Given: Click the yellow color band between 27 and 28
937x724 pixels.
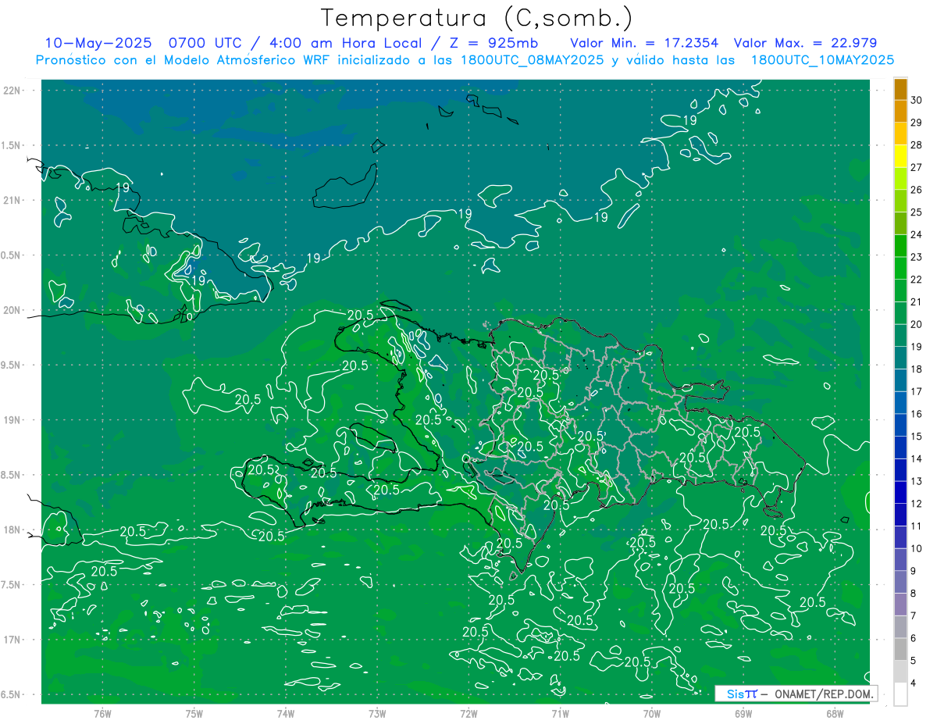Looking at the screenshot, I should 900,156.
